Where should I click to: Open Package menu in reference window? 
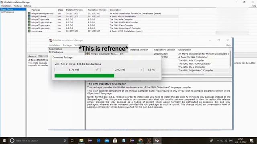pyautogui.click(x=67, y=45)
